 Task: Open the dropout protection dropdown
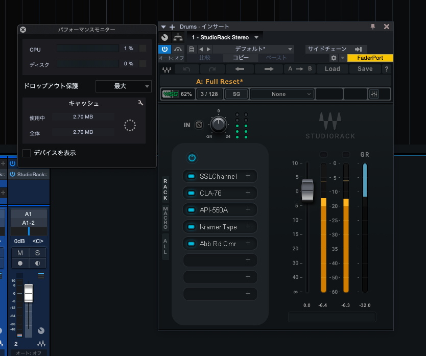(x=123, y=86)
